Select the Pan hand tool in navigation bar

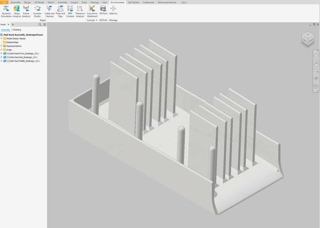316,64
